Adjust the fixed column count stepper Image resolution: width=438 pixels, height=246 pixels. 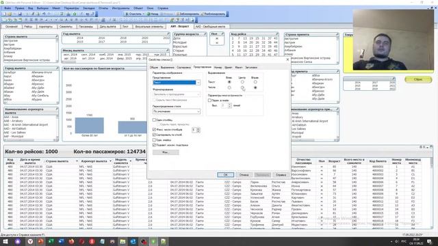click(x=198, y=130)
